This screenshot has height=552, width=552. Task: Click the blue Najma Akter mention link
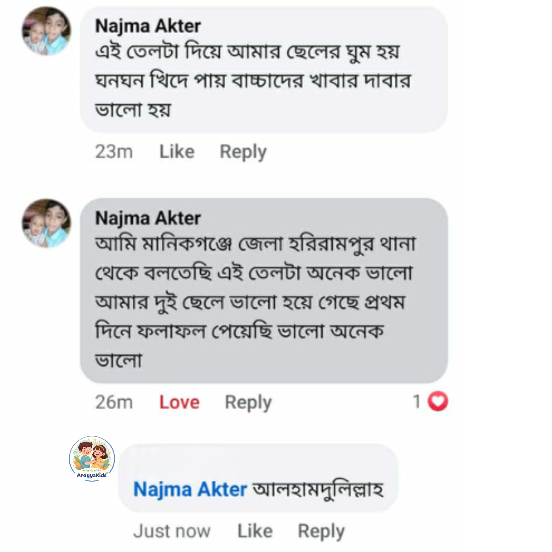(190, 489)
